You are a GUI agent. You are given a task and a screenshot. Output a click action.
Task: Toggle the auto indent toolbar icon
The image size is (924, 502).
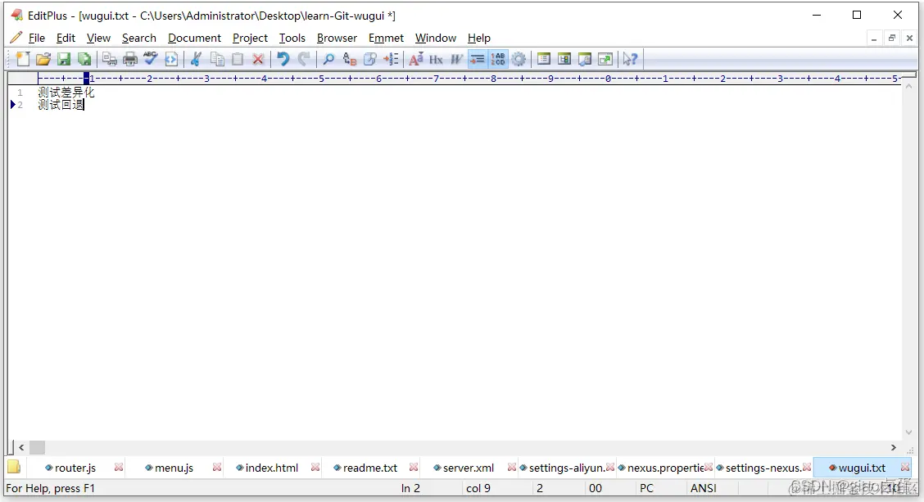478,59
